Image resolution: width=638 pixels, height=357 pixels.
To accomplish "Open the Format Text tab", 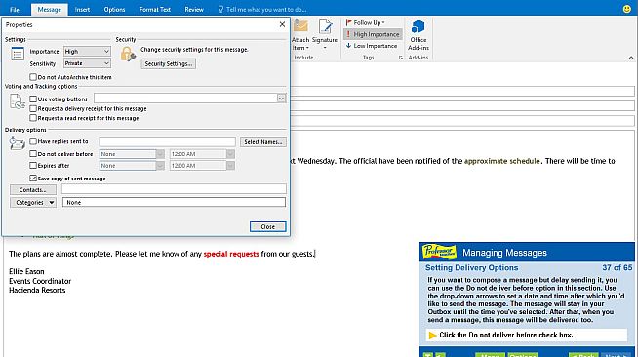I will [155, 9].
